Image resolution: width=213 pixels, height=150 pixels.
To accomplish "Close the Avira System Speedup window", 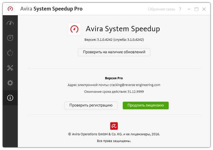I will (x=204, y=9).
